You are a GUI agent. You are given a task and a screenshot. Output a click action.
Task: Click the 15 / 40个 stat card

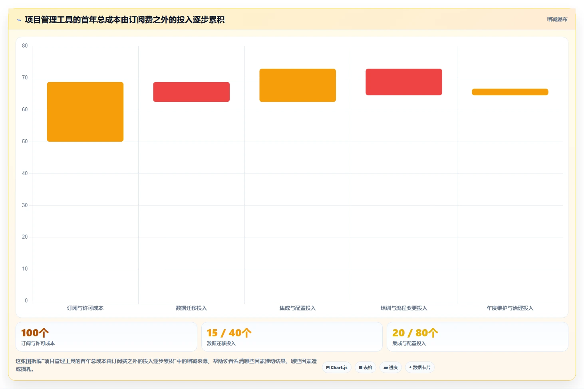click(292, 337)
